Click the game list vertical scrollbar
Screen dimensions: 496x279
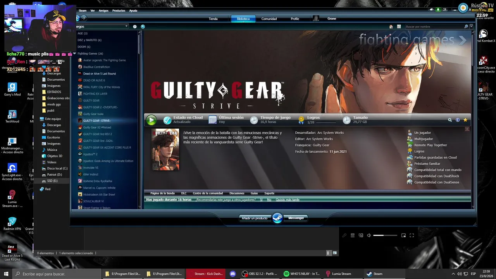pos(139,120)
